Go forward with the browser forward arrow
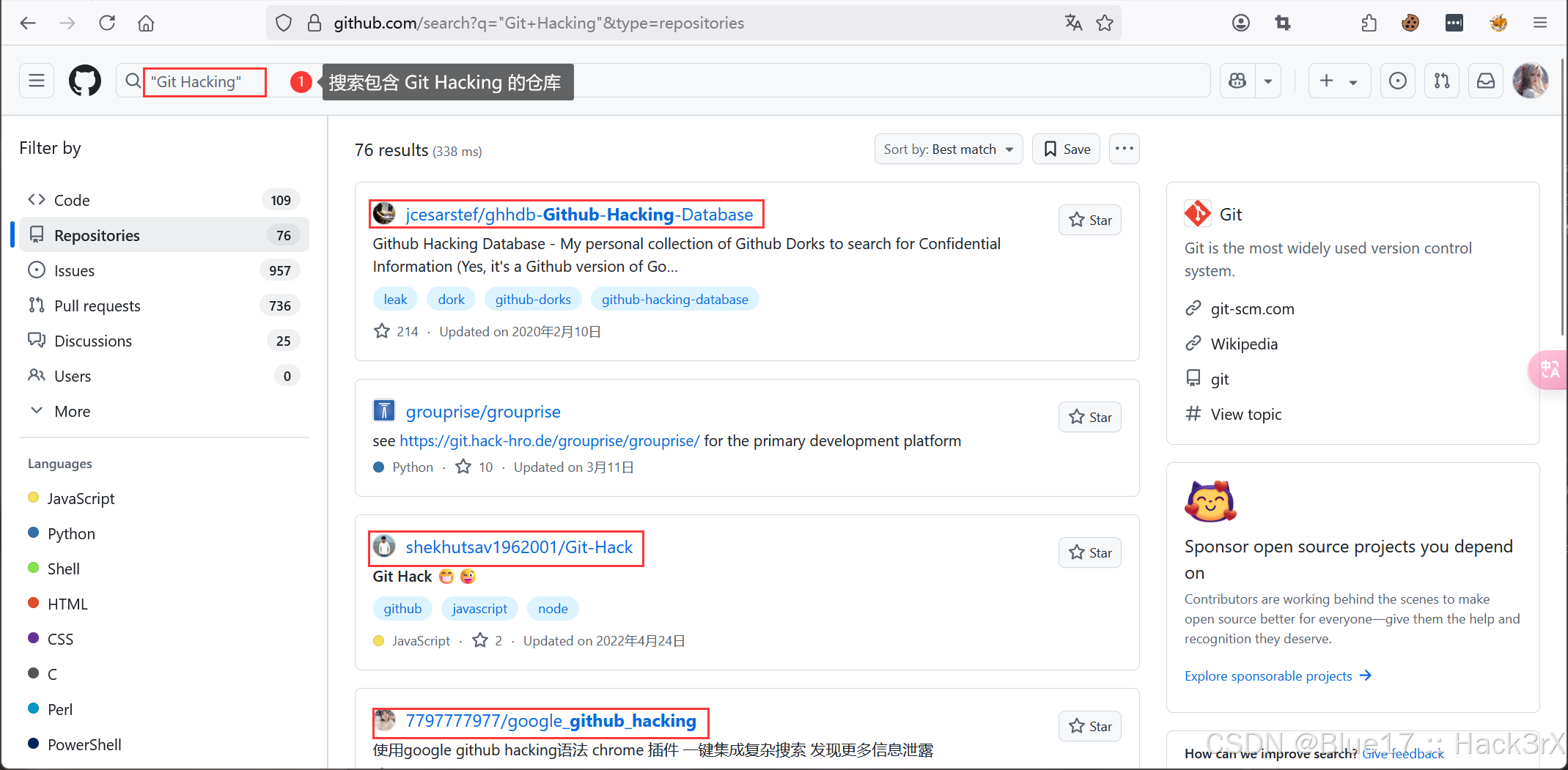This screenshot has height=770, width=1568. click(67, 23)
